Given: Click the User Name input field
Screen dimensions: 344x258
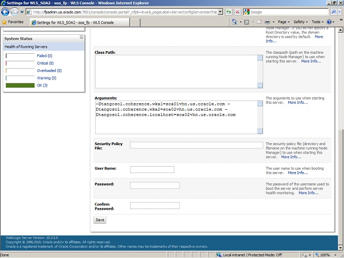Looking at the screenshot, I should pyautogui.click(x=152, y=170).
